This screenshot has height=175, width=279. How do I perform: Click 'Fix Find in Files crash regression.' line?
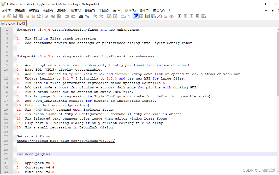(61, 38)
